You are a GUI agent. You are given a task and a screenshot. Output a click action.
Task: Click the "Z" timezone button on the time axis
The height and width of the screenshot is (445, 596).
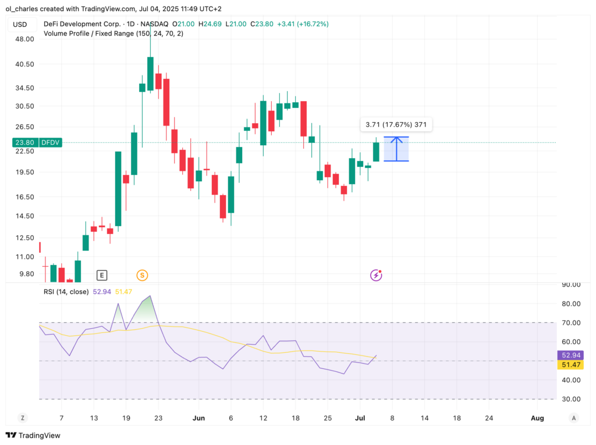[x=22, y=418]
